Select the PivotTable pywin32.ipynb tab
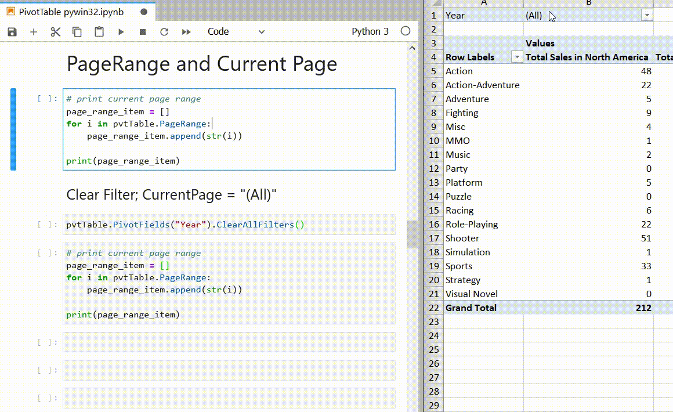 71,12
